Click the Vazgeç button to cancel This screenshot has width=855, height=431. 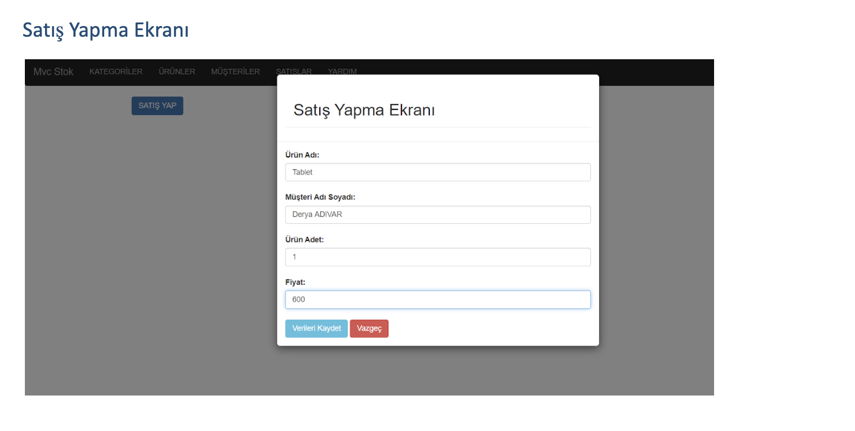(369, 328)
